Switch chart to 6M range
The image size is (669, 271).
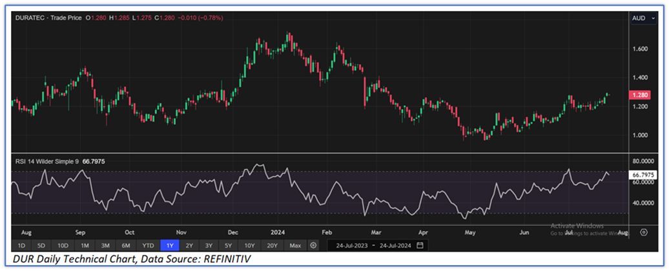[126, 245]
